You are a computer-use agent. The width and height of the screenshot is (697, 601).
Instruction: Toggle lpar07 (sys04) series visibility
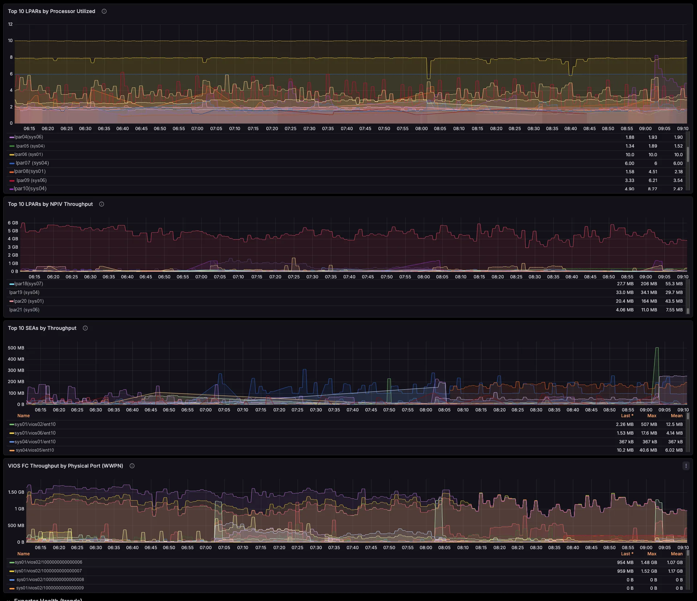tap(32, 163)
